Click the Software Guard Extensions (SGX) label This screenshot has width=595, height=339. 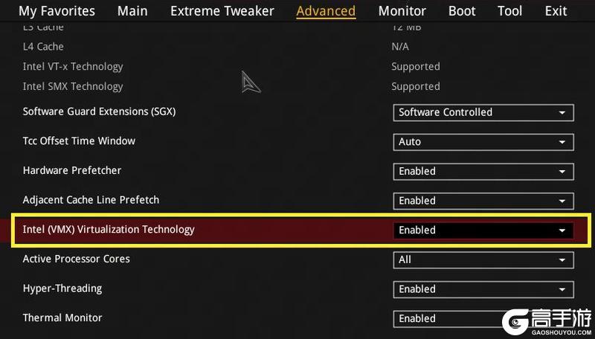point(99,112)
